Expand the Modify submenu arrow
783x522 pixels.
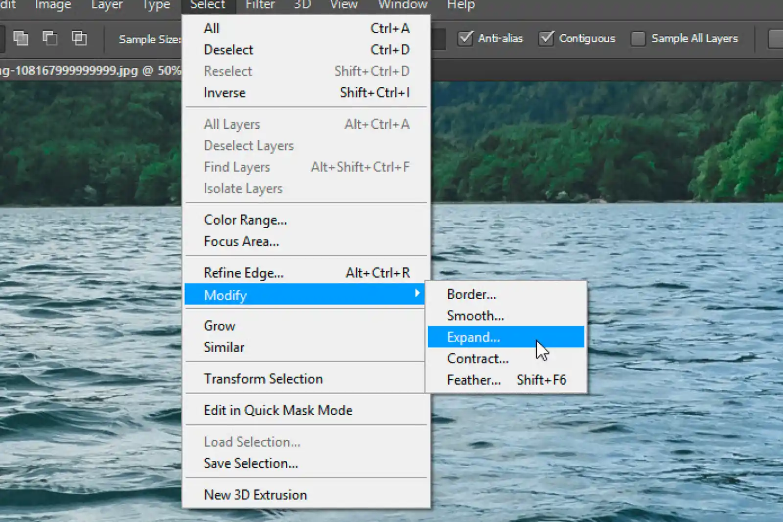pyautogui.click(x=417, y=293)
